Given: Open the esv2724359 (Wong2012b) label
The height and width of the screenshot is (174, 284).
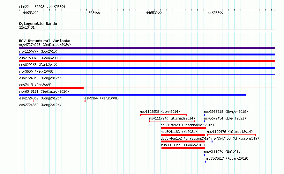Looking at the screenshot, I should point(40,98).
